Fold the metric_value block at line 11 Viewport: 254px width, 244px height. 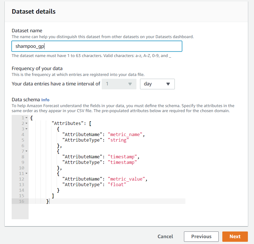(26, 174)
